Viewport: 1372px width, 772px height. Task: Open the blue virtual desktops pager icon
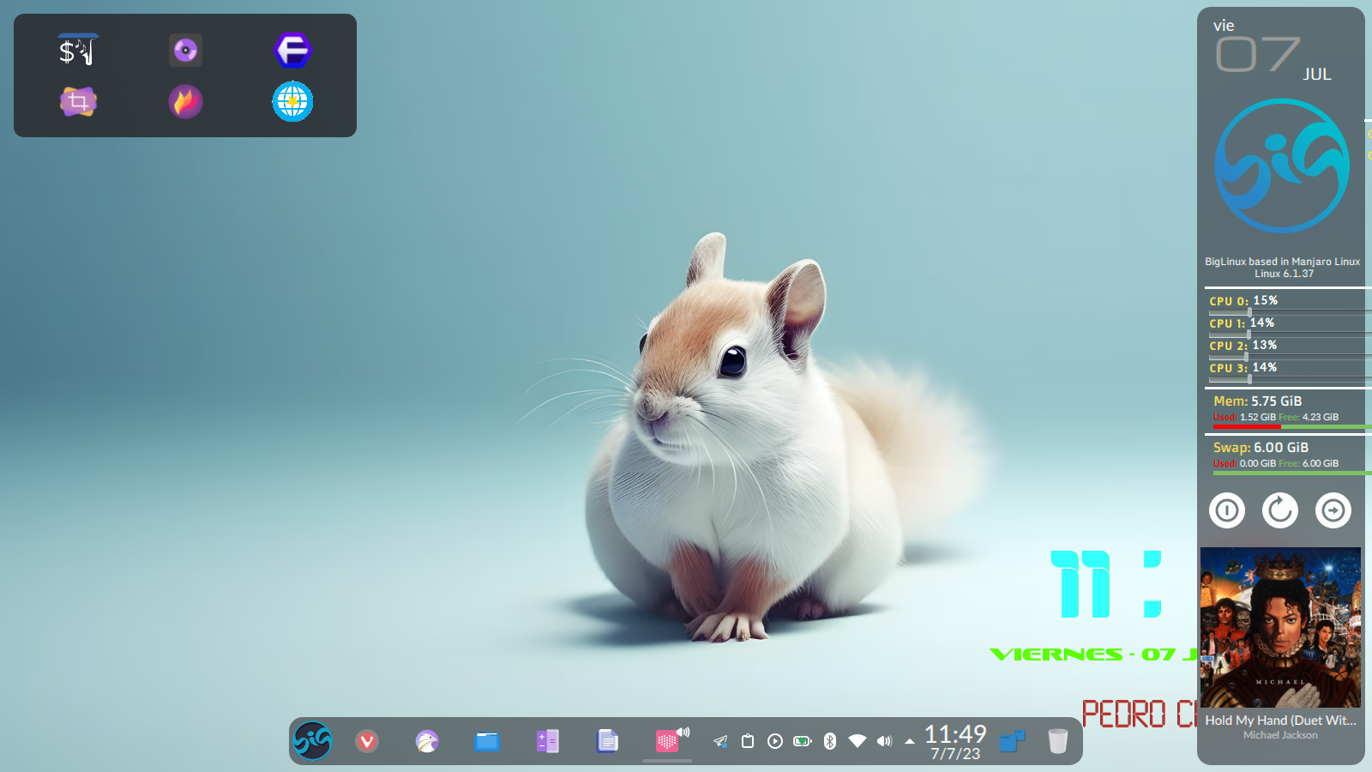pyautogui.click(x=1013, y=741)
